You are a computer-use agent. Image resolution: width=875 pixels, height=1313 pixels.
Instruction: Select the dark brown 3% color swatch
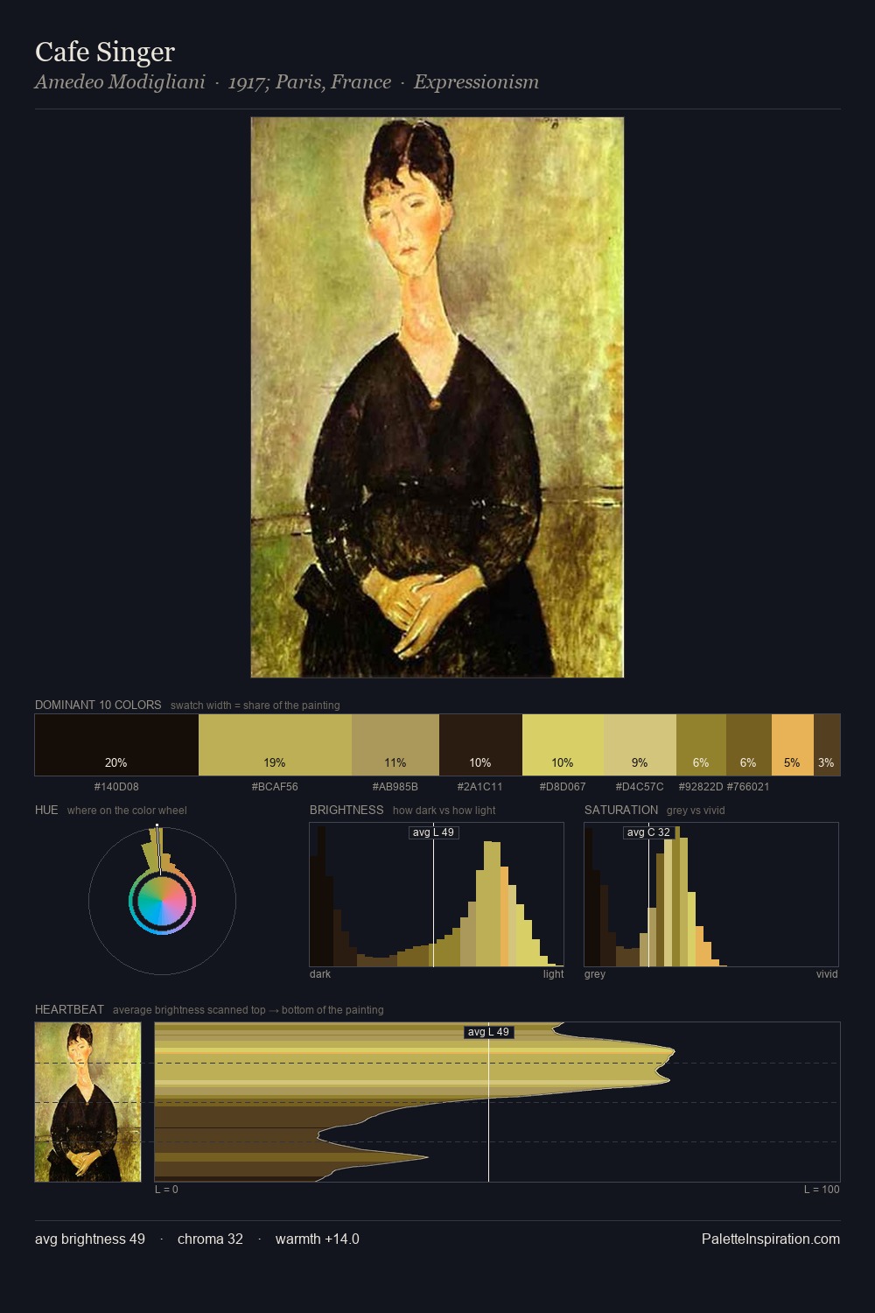[x=827, y=745]
